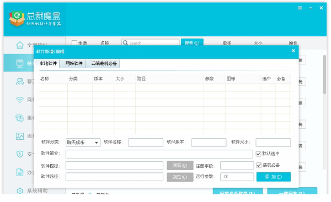Click 浏览 button for 软件图标
The width and height of the screenshot is (331, 202).
(180, 165)
